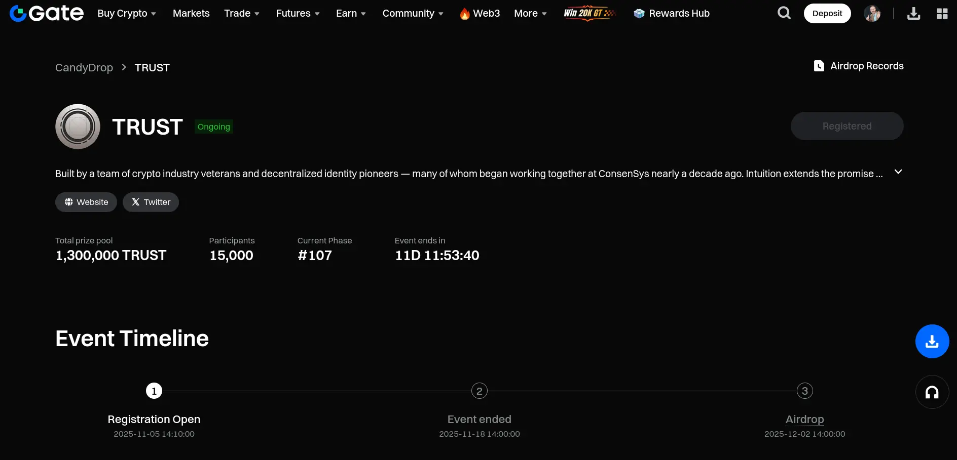The image size is (957, 460).
Task: Expand the full project description chevron
Action: (898, 172)
